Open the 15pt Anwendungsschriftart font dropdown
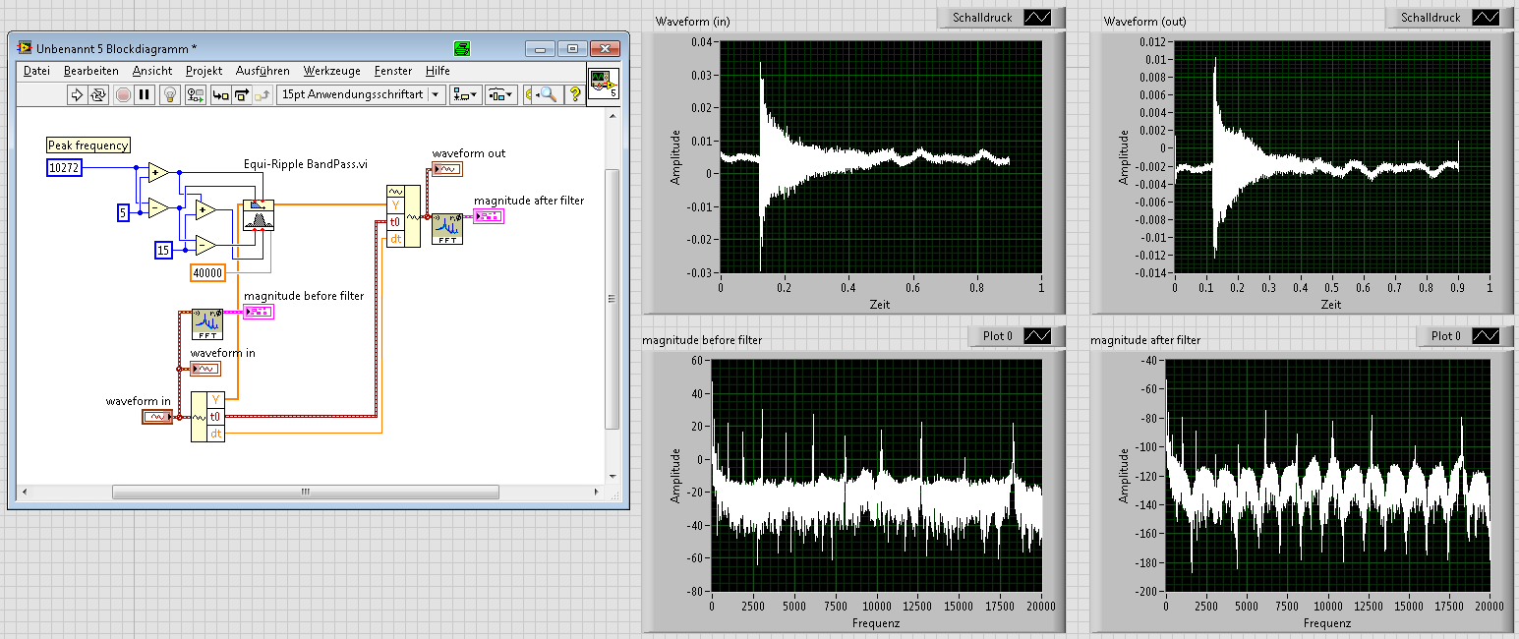 [361, 94]
